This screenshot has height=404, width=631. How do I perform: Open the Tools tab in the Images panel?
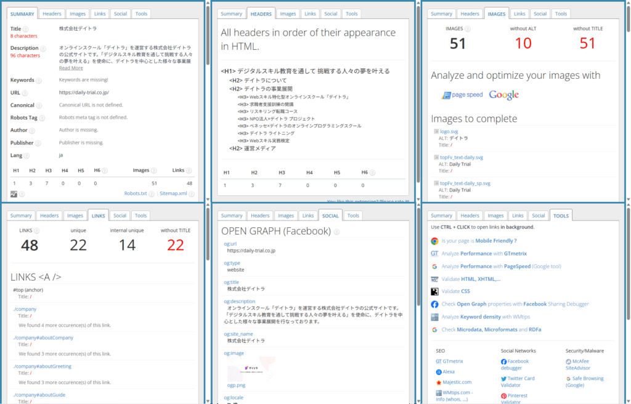coord(560,14)
